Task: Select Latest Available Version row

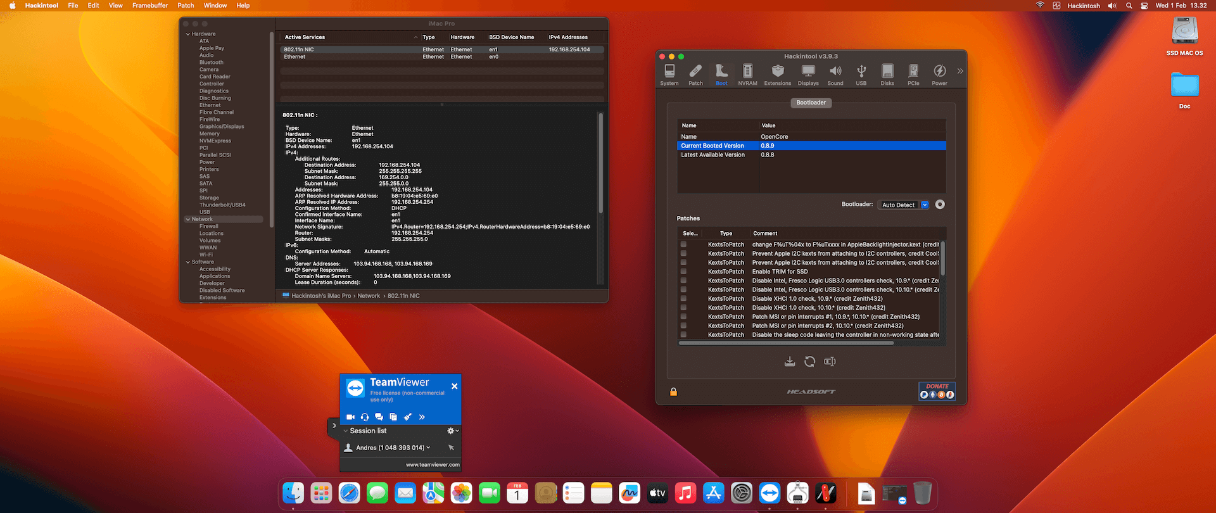Action: pyautogui.click(x=811, y=155)
